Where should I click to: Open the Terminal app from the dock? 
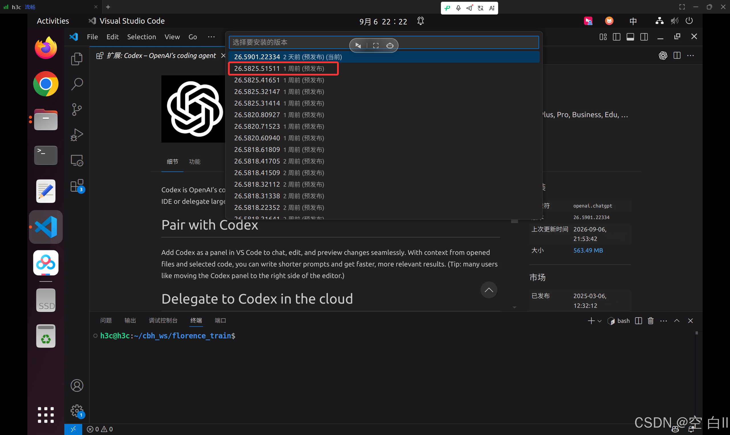pos(46,155)
